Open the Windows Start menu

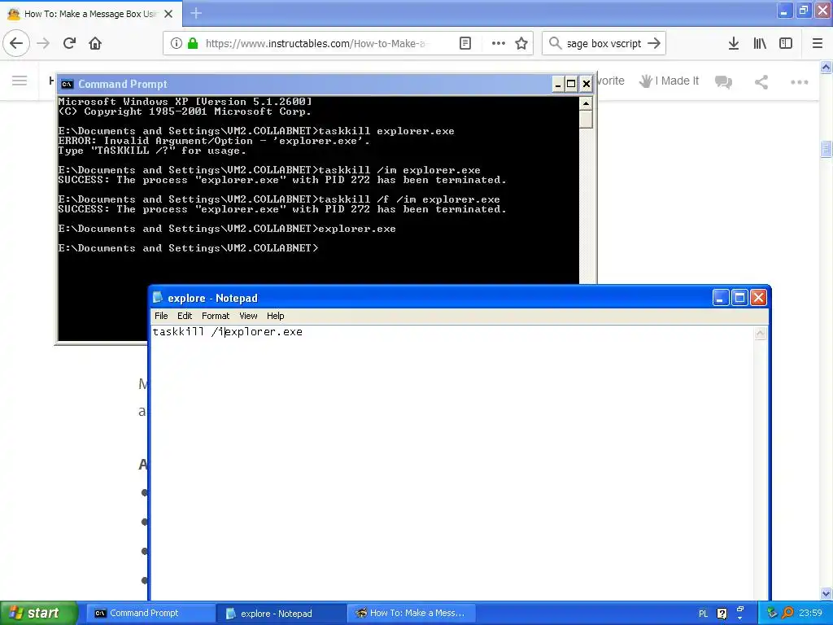coord(39,613)
